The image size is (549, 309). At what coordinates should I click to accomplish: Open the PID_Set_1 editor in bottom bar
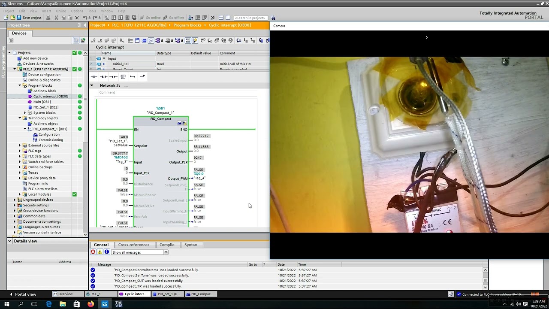(x=169, y=294)
